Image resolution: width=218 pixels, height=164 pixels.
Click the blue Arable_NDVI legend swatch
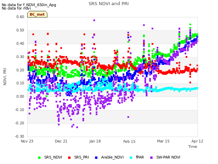point(96,158)
